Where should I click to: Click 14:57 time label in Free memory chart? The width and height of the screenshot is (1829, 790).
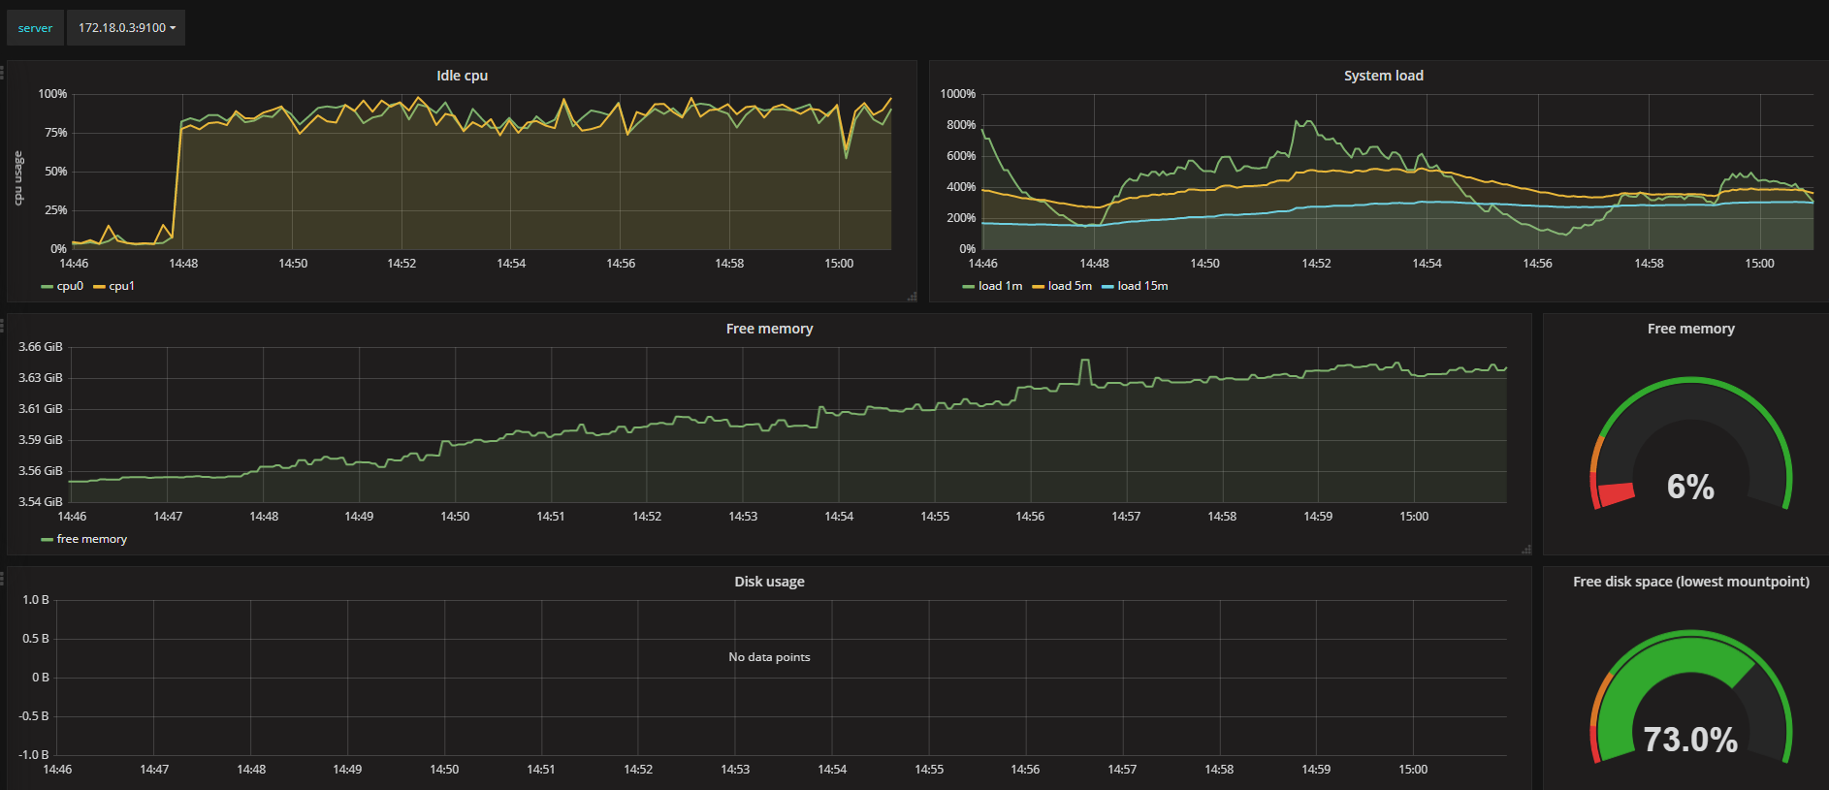point(1126,517)
